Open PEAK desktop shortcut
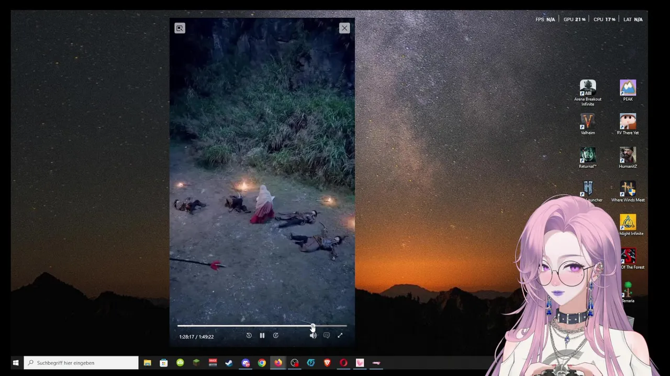Image resolution: width=670 pixels, height=376 pixels. [628, 90]
